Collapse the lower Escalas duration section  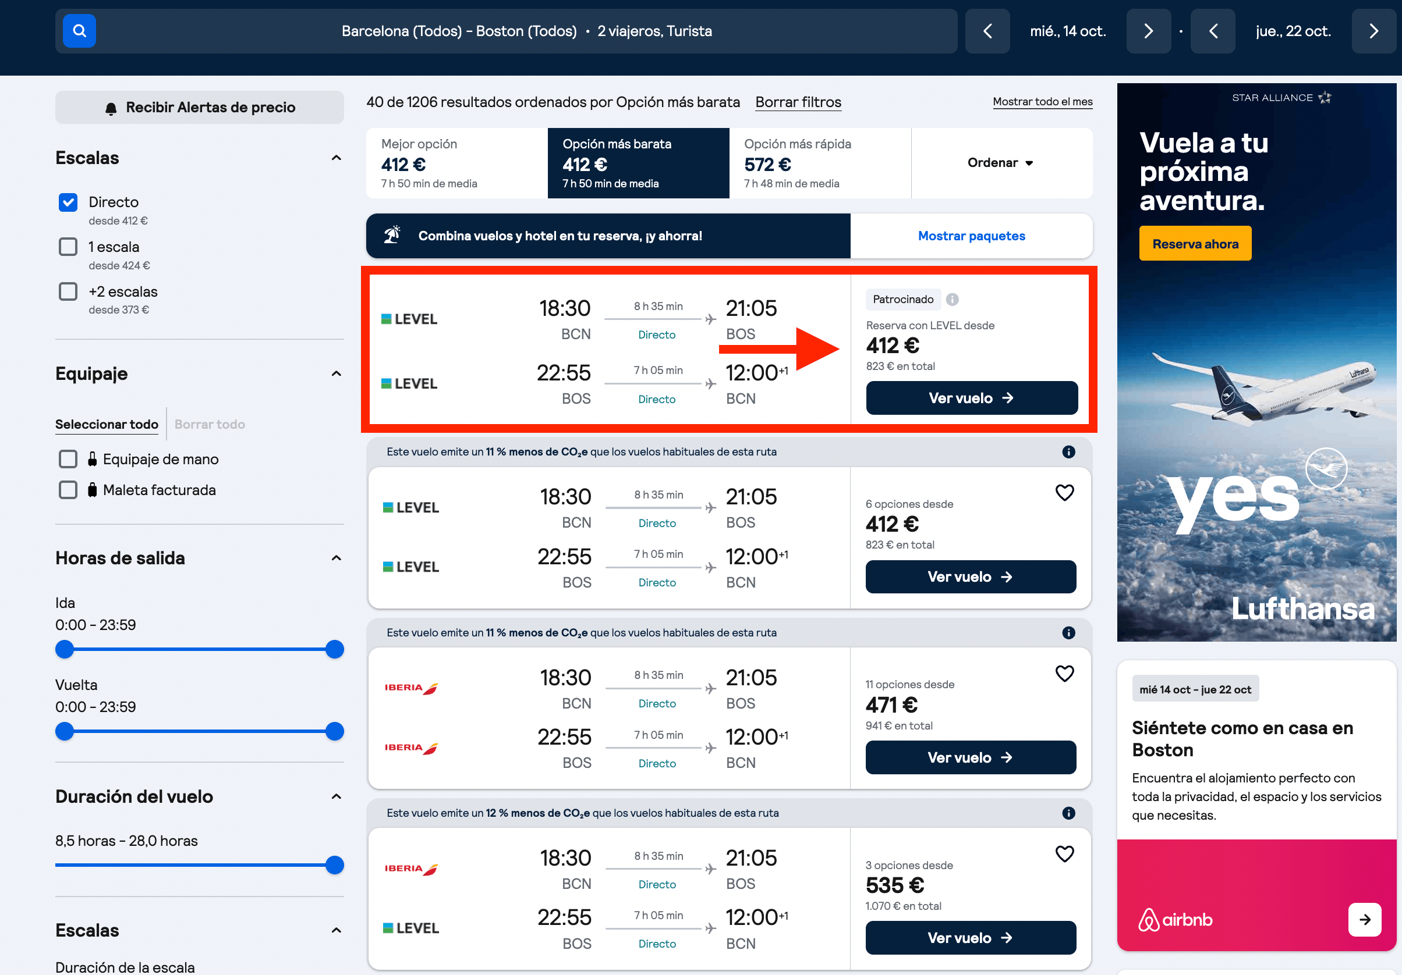click(x=336, y=930)
